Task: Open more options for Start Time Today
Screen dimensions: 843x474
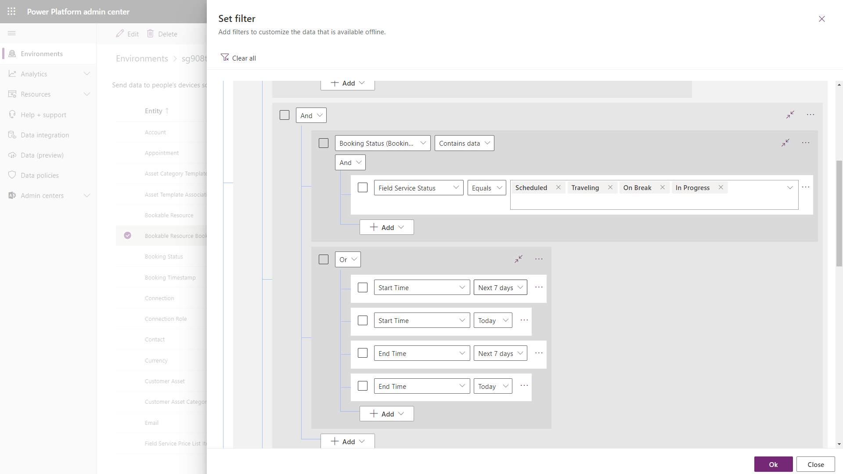Action: 524,320
